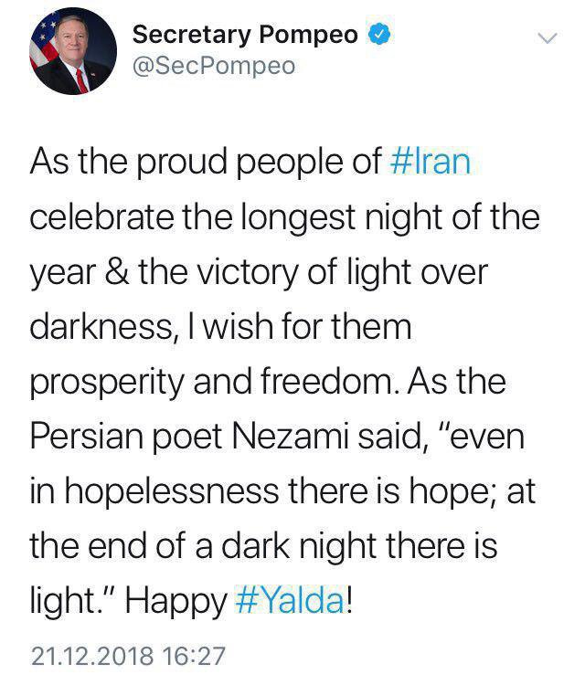The image size is (585, 685).
Task: Click the word "Happy" before the Yalda hashtag
Action: (173, 602)
